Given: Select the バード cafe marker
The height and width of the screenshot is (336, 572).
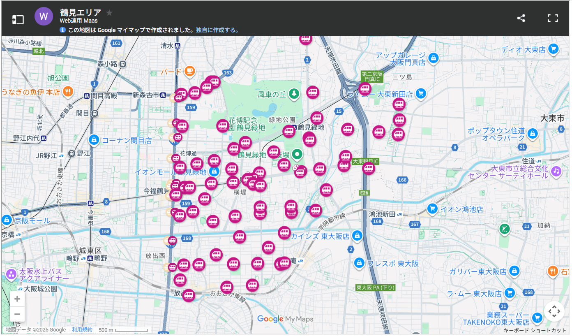Looking at the screenshot, I should (x=189, y=71).
